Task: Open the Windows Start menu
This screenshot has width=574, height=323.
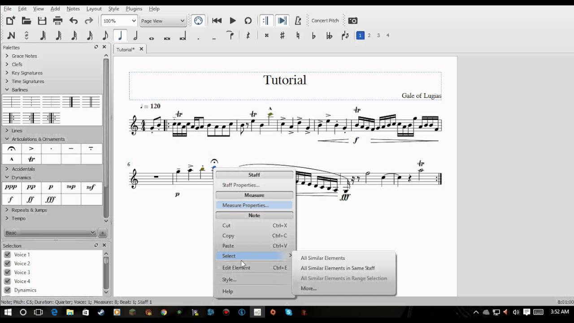Action: coord(8,312)
